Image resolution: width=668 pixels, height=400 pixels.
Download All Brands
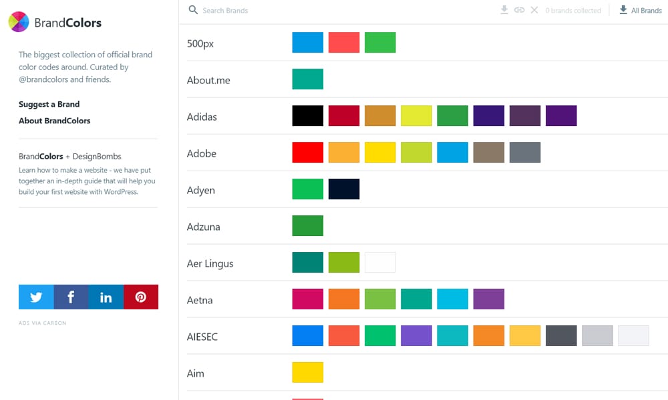640,10
